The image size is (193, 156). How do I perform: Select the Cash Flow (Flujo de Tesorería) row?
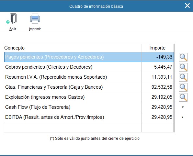click(89, 107)
